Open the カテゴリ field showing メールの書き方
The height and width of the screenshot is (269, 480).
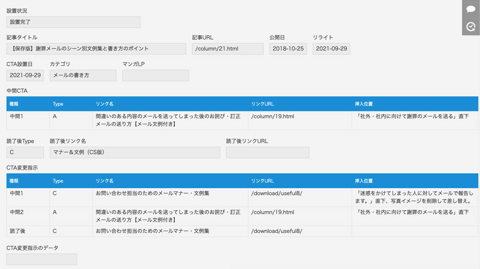tap(83, 75)
